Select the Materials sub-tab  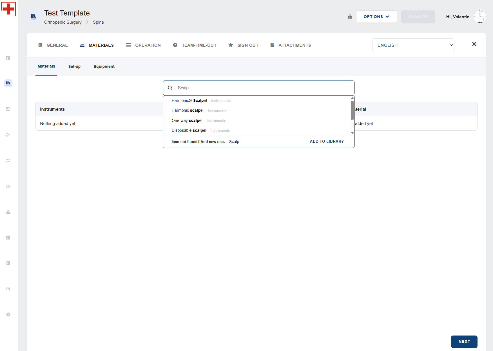46,66
